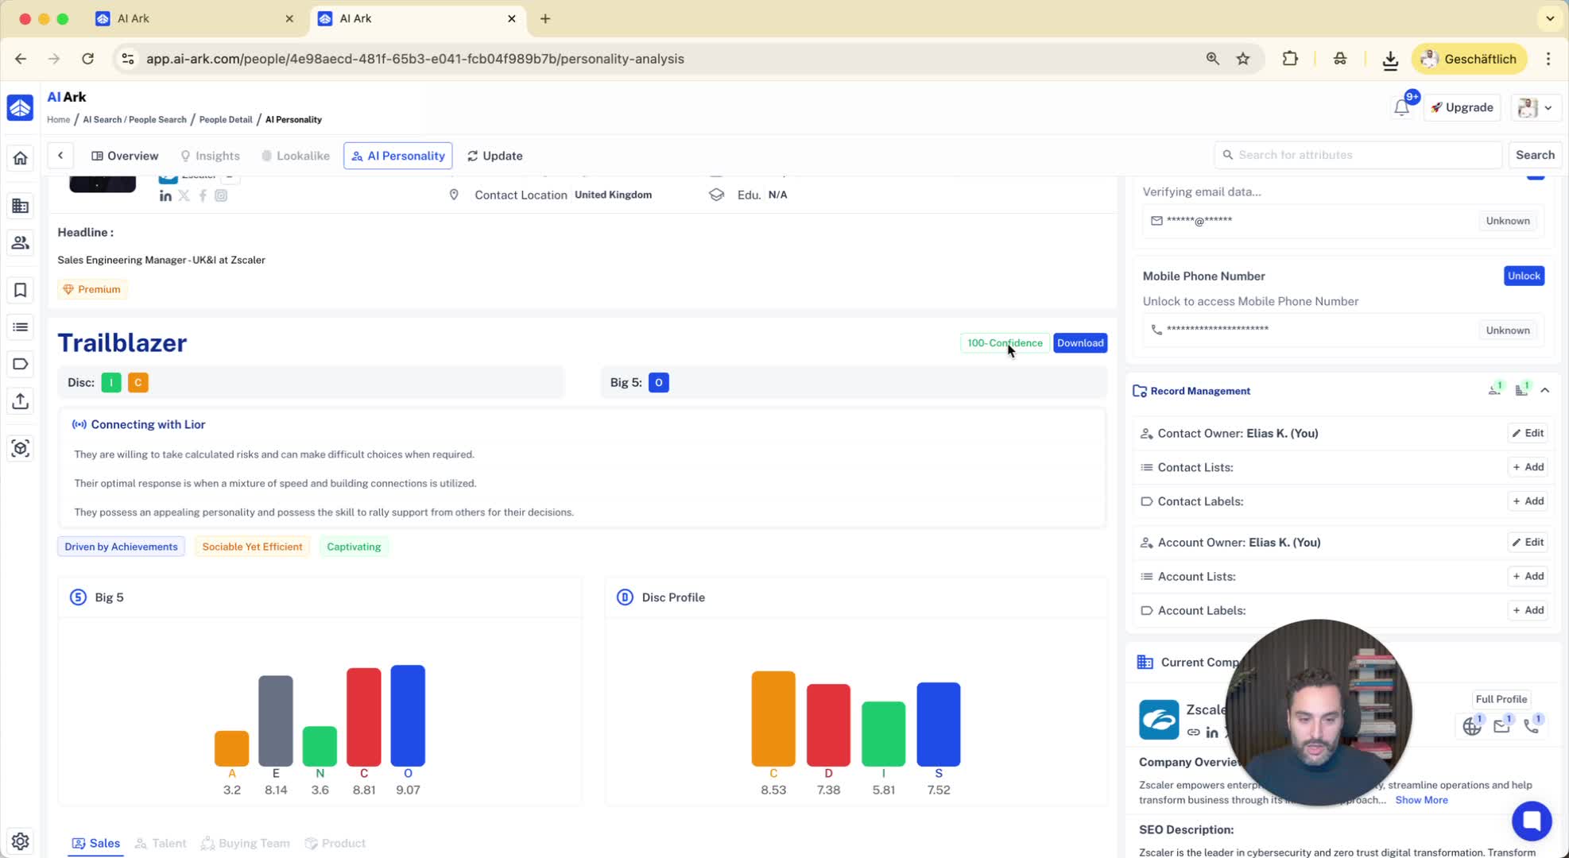
Task: Add a contact list entry
Action: (1527, 467)
